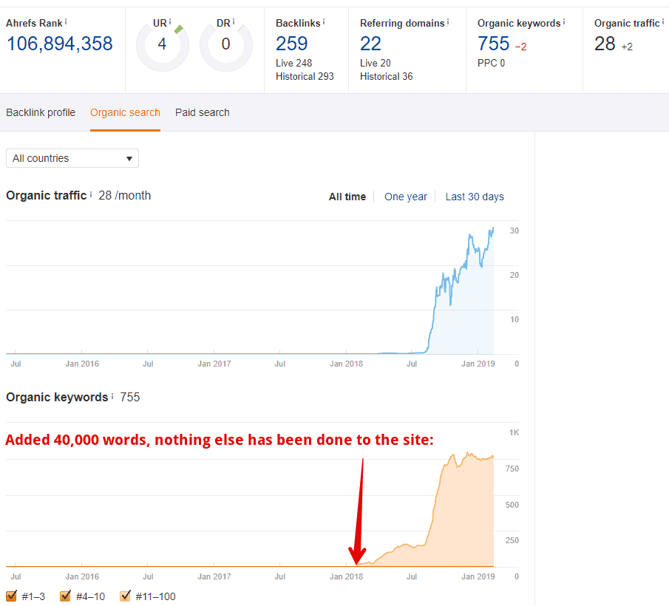Click the DR info icon
Image resolution: width=669 pixels, height=606 pixels.
click(234, 22)
